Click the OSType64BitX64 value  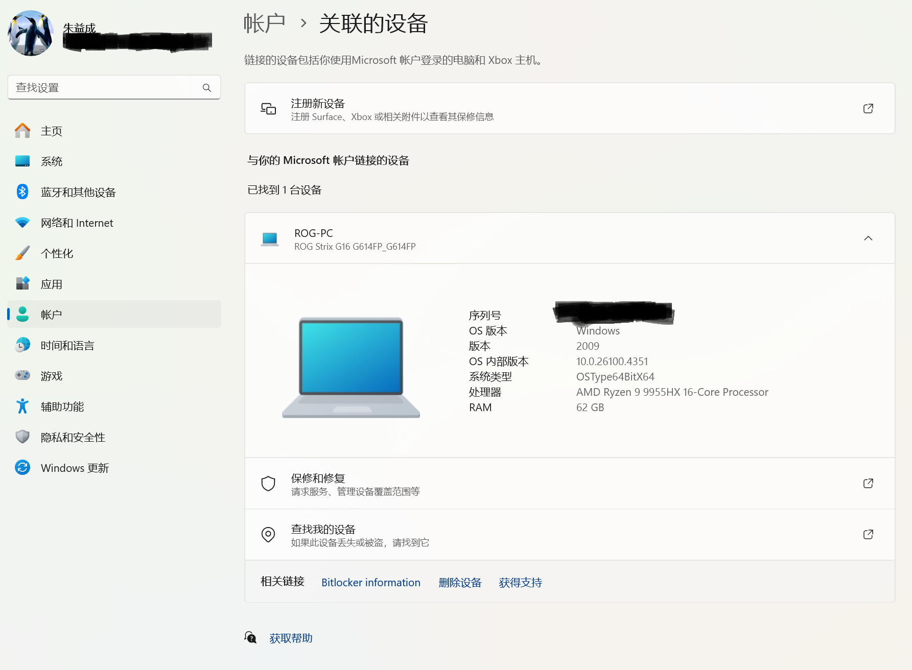pos(615,377)
